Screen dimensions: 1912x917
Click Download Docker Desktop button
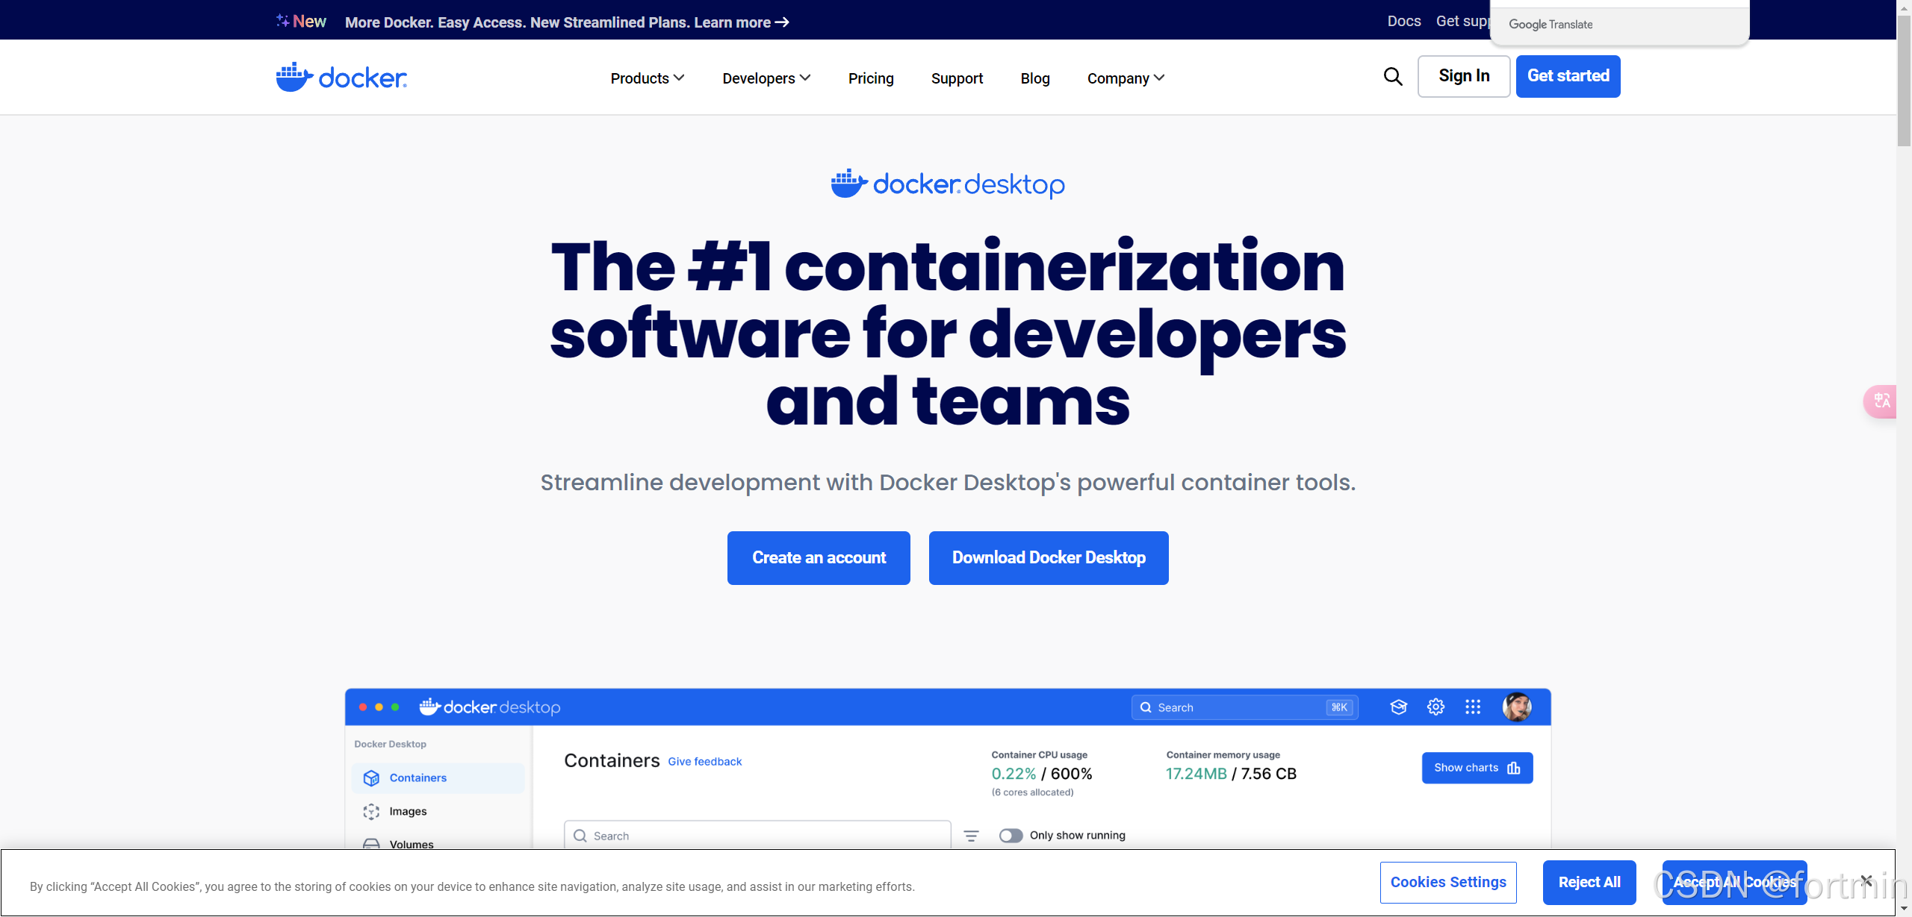pyautogui.click(x=1049, y=558)
